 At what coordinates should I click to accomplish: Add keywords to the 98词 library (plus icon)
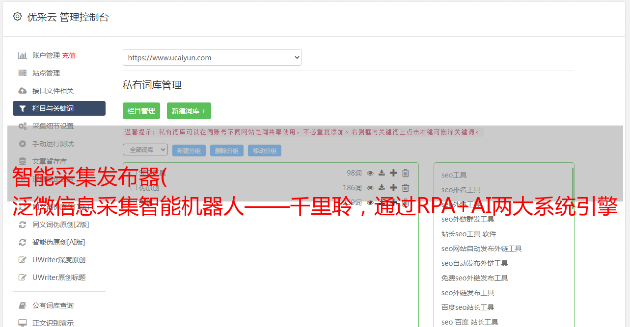(393, 173)
